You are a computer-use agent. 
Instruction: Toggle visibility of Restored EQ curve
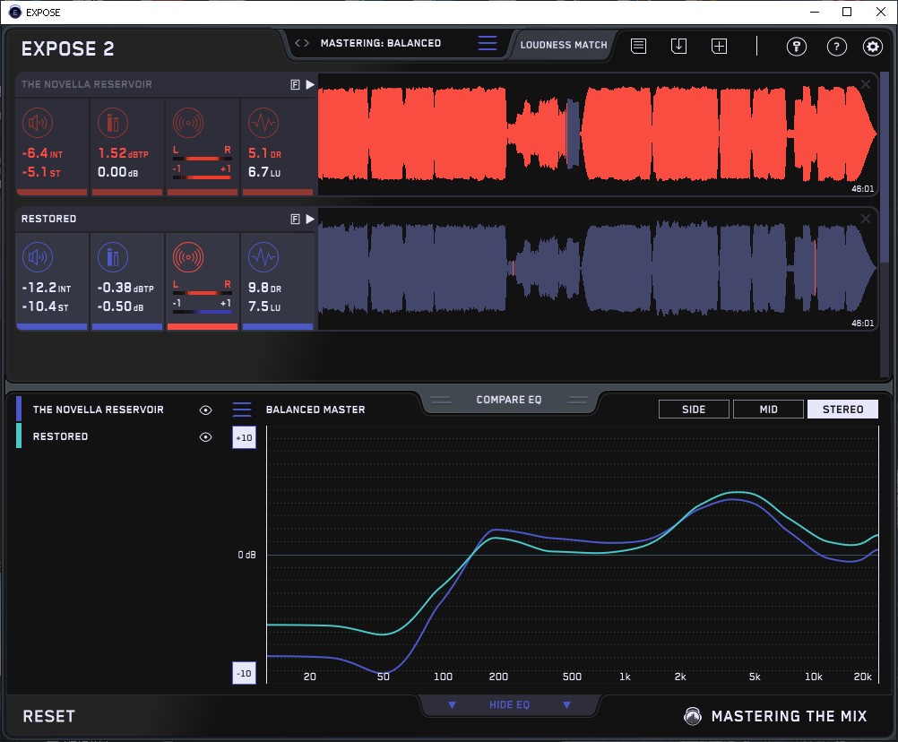click(205, 436)
